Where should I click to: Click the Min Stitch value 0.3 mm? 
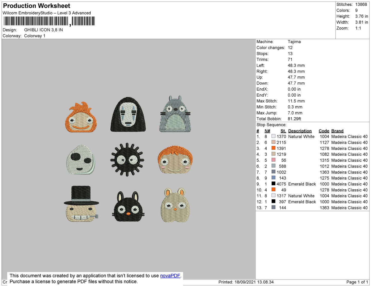point(295,107)
